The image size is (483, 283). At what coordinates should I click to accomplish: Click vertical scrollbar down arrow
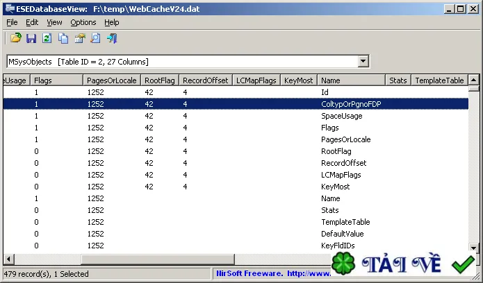pos(473,247)
